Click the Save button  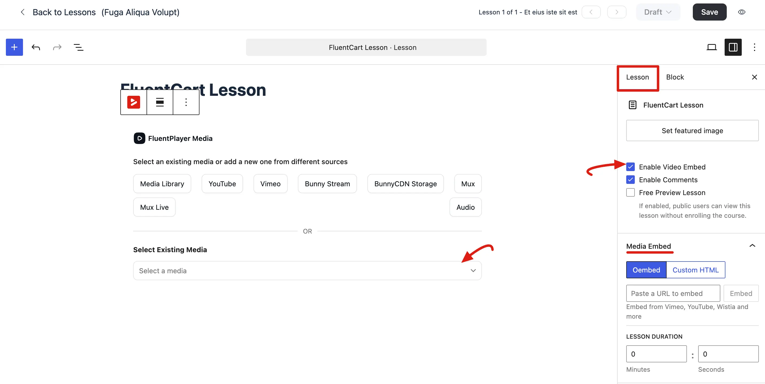tap(709, 12)
